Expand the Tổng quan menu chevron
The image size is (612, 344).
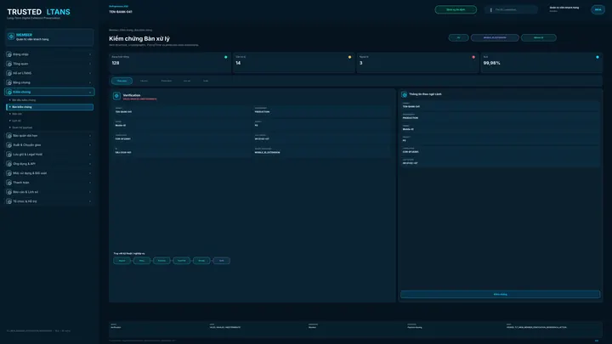(90, 64)
